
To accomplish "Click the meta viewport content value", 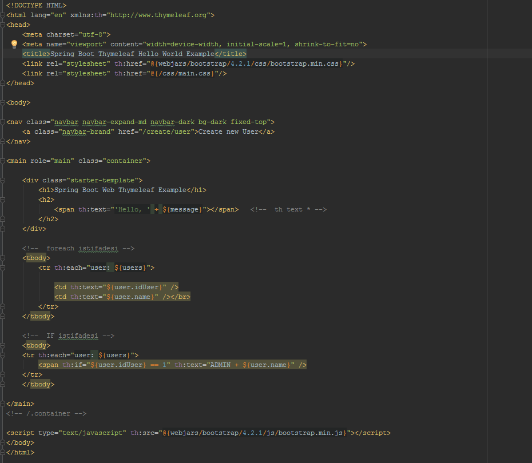I will point(253,45).
